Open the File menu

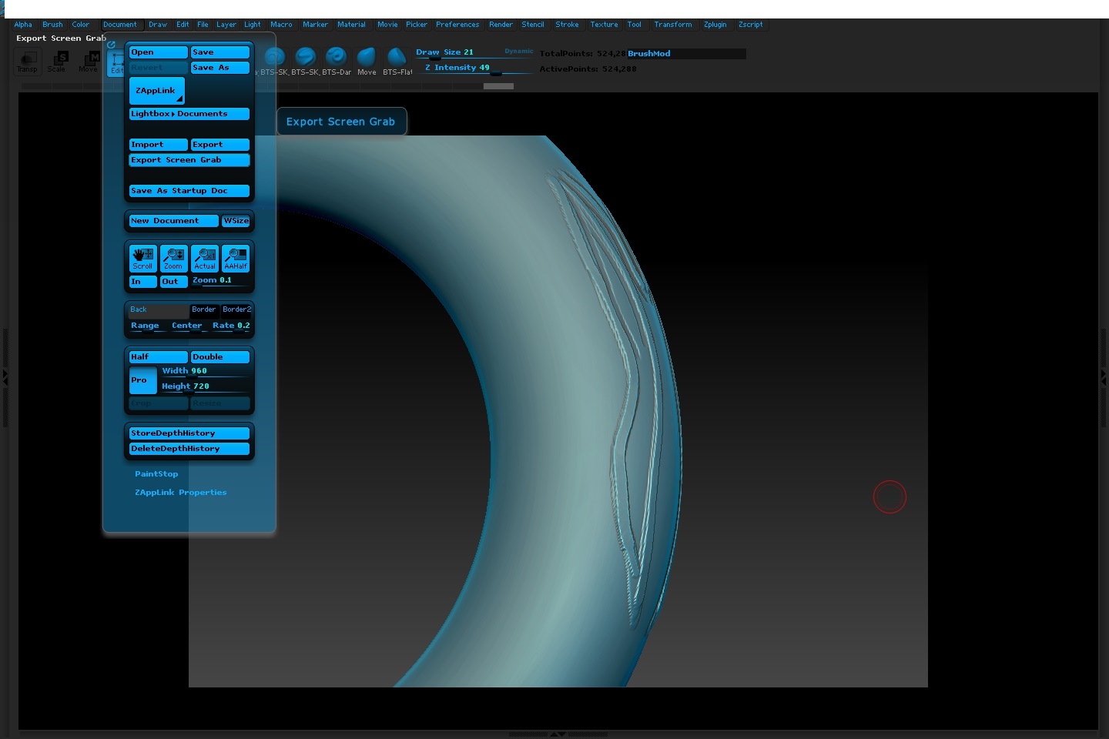203,25
